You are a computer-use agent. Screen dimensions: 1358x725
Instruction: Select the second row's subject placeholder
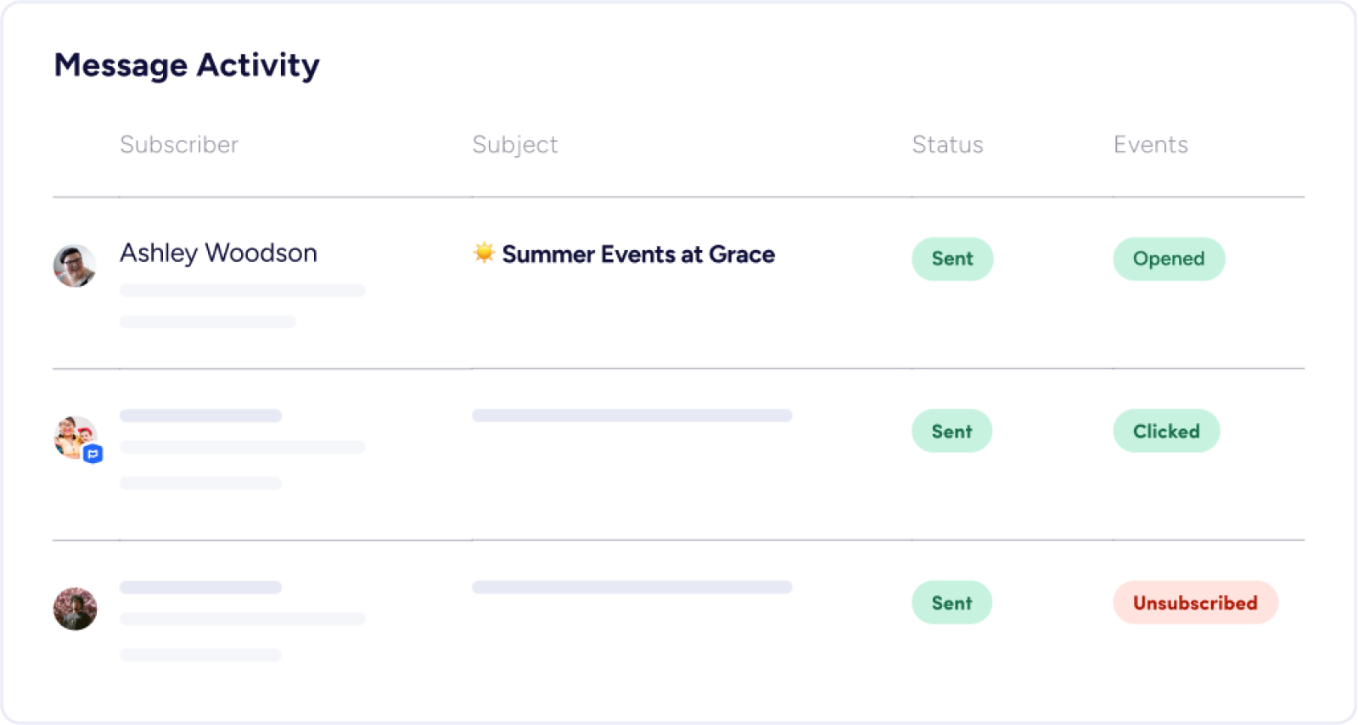(631, 415)
